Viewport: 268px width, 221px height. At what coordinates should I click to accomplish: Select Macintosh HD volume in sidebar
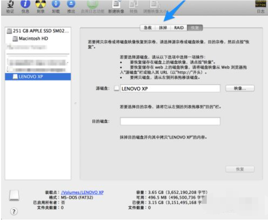click(x=33, y=38)
